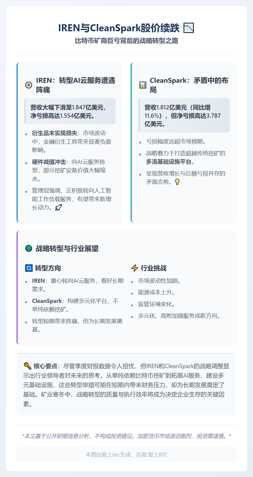
Task: Click the gear icon beside IREN heading
Action: pyautogui.click(x=29, y=85)
